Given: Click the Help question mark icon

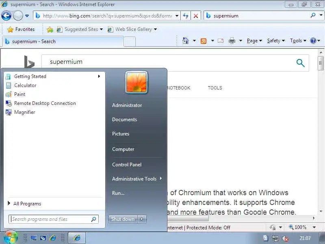Looking at the screenshot, I should click(x=313, y=40).
